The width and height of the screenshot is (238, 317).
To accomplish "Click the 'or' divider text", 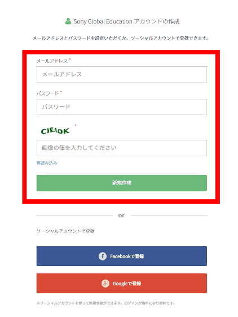I will point(121,216).
